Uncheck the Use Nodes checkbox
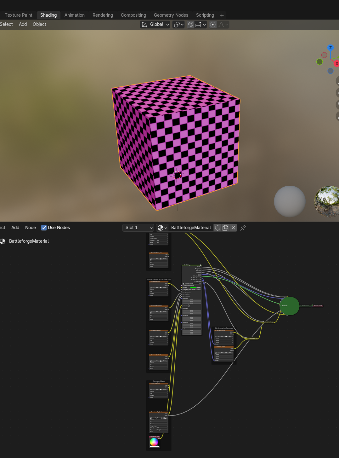The width and height of the screenshot is (339, 458). [44, 228]
